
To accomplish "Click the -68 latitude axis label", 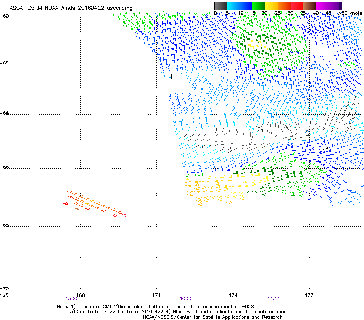I will (x=4, y=225).
